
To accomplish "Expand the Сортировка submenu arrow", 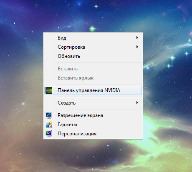I will click(x=137, y=47).
